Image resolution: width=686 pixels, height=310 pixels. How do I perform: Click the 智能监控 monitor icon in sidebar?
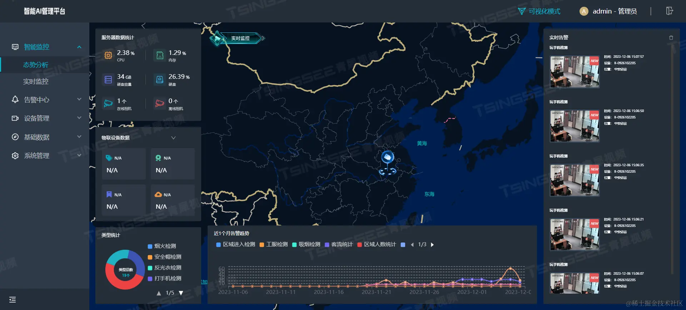15,47
